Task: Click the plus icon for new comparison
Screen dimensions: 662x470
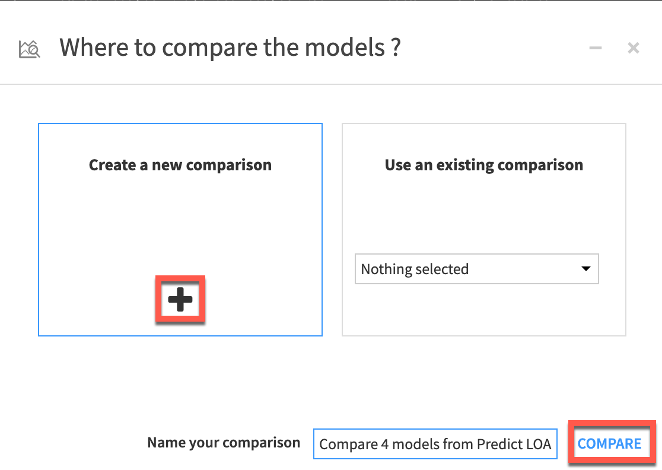Action: [x=180, y=300]
